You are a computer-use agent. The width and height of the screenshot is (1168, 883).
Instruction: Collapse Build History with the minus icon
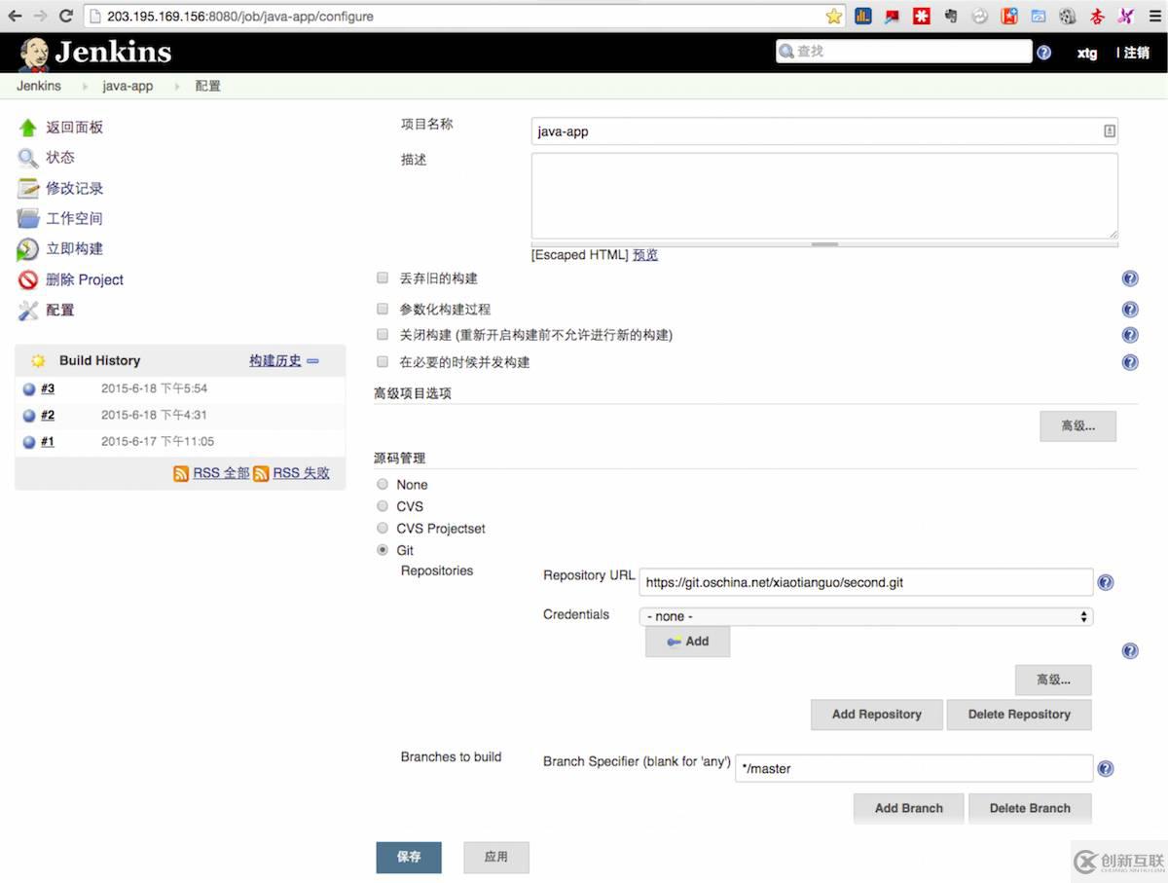pyautogui.click(x=312, y=361)
